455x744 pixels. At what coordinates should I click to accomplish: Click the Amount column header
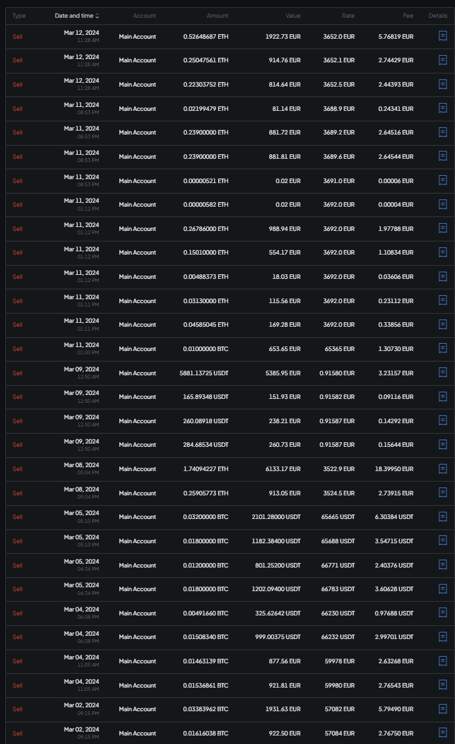pyautogui.click(x=217, y=16)
